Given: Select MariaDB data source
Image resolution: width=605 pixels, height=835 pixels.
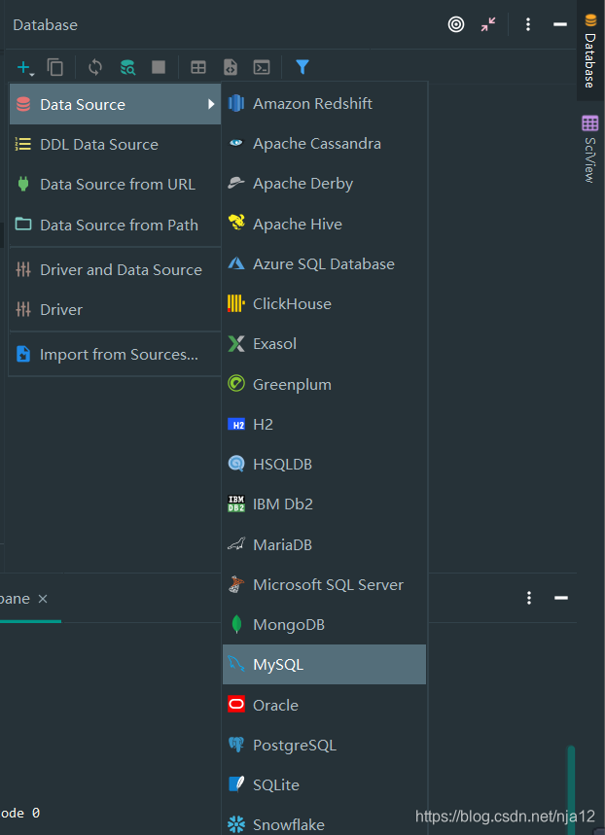Looking at the screenshot, I should (x=324, y=544).
